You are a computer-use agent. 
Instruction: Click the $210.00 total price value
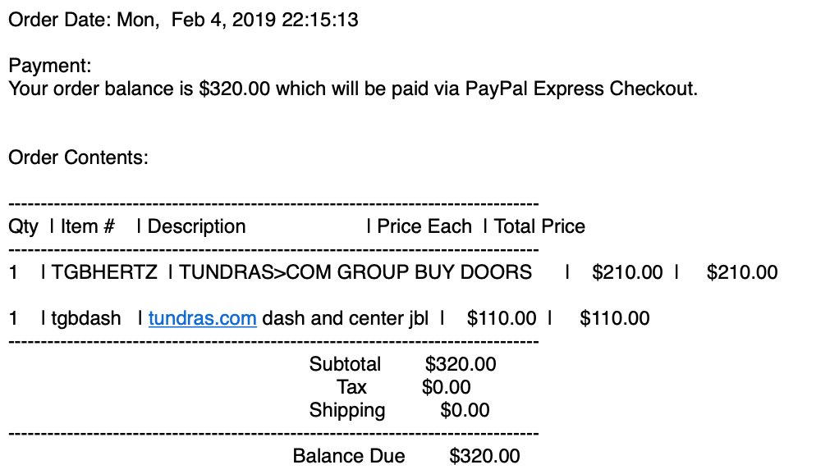coord(742,272)
